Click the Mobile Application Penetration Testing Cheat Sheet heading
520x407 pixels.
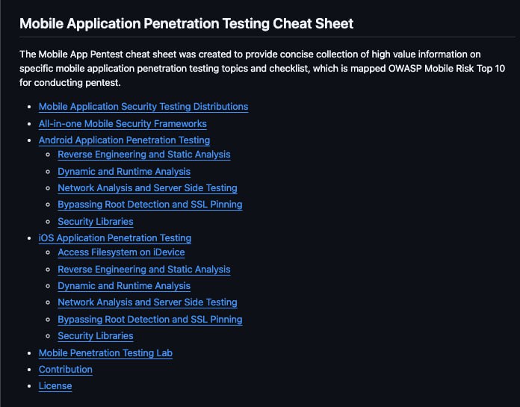(x=186, y=24)
